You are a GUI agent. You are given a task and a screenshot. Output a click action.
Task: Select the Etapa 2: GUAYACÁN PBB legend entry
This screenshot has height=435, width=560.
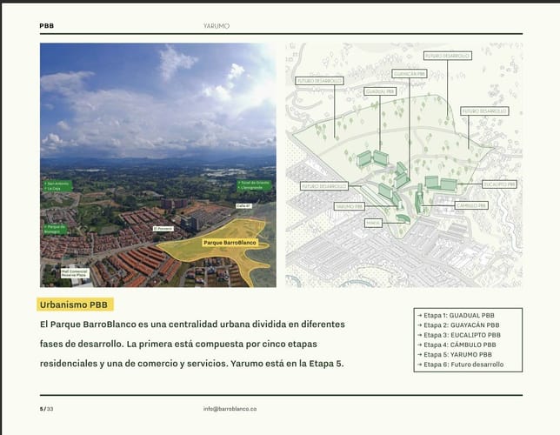[458, 325]
